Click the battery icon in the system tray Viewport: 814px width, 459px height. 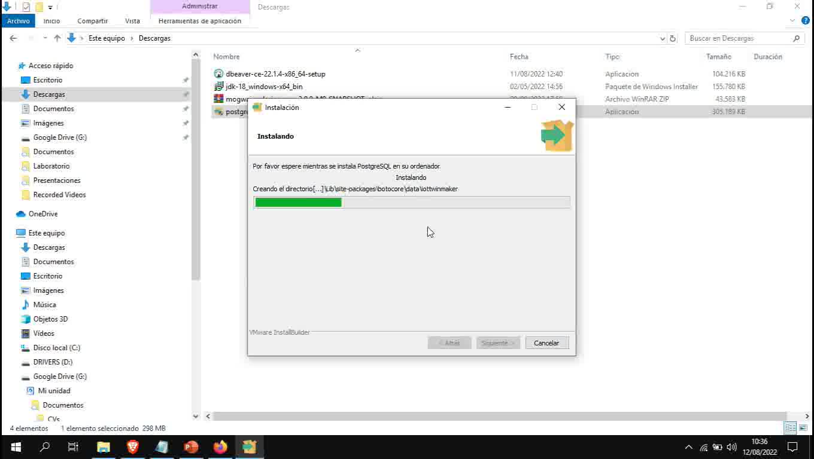[717, 447]
